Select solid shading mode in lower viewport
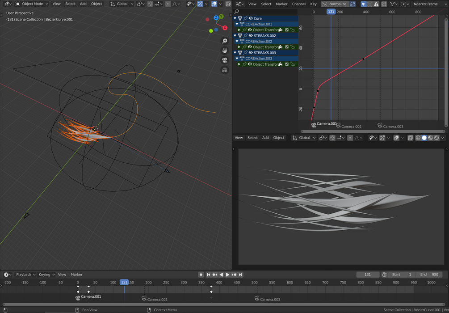The image size is (449, 313). [424, 138]
